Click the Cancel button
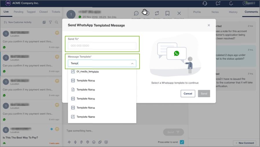260x147 pixels. [x=188, y=93]
